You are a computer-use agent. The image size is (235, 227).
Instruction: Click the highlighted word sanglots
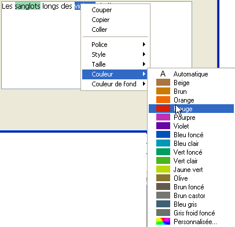click(x=28, y=6)
